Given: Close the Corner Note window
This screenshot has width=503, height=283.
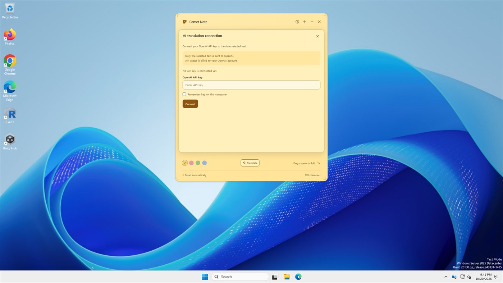Looking at the screenshot, I should pos(319,22).
